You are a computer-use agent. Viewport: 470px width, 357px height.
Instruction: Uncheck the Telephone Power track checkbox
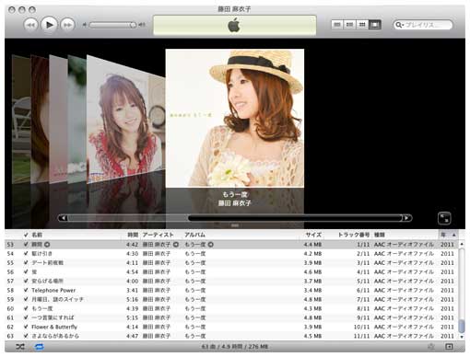tap(26, 290)
